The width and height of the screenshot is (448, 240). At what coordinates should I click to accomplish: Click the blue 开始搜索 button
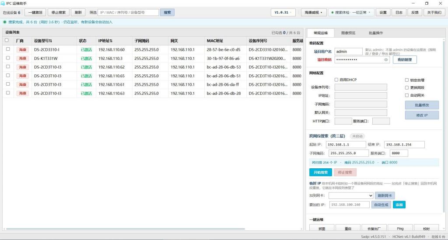pos(321,172)
